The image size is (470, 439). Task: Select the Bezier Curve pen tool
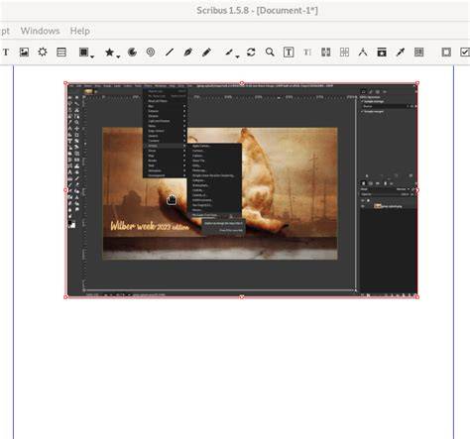point(187,53)
